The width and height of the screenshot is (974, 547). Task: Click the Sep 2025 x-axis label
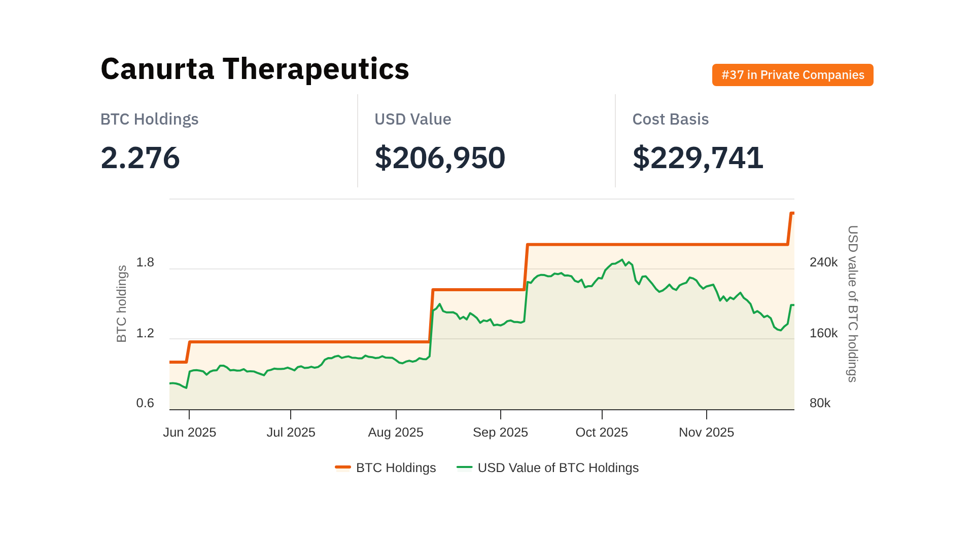pos(500,432)
